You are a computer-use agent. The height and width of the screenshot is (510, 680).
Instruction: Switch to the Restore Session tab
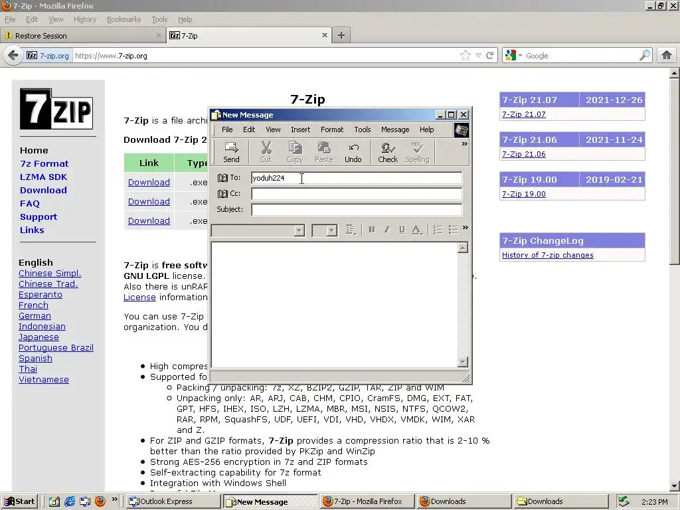point(82,36)
